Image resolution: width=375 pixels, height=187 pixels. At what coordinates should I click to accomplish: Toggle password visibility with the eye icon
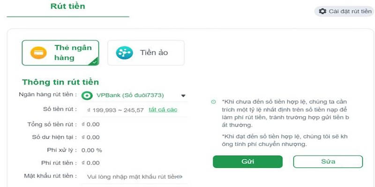[179, 177]
